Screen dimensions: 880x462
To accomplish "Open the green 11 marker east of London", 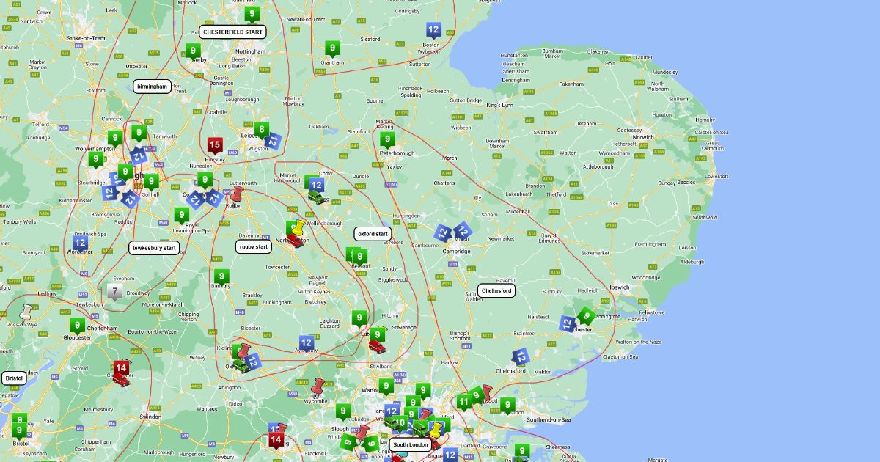I will click(x=463, y=403).
